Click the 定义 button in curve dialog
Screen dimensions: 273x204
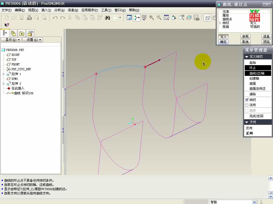223,37
